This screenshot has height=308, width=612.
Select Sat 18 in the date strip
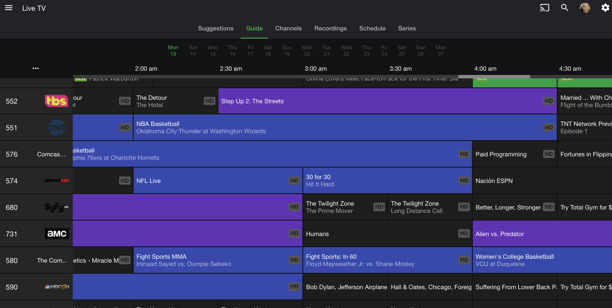[x=268, y=51]
